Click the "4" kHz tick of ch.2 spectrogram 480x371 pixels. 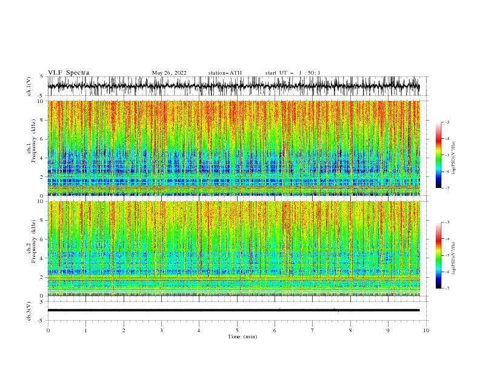(42, 258)
